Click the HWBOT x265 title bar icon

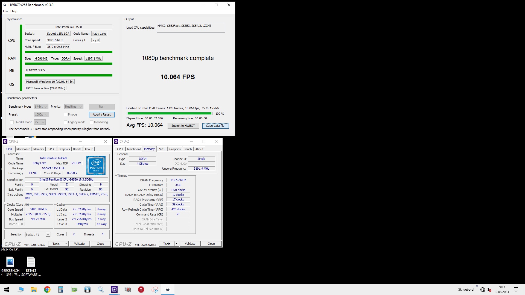[x=5, y=5]
